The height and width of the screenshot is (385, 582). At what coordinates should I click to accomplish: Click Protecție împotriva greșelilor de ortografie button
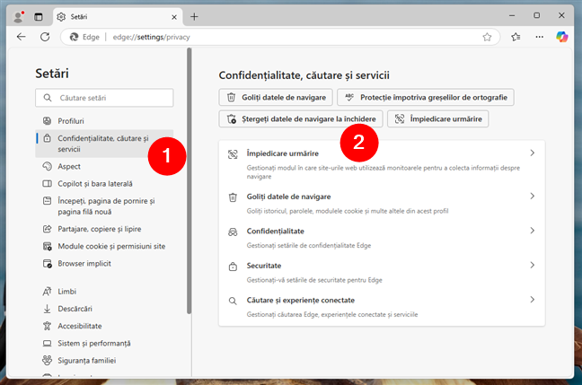(x=426, y=97)
